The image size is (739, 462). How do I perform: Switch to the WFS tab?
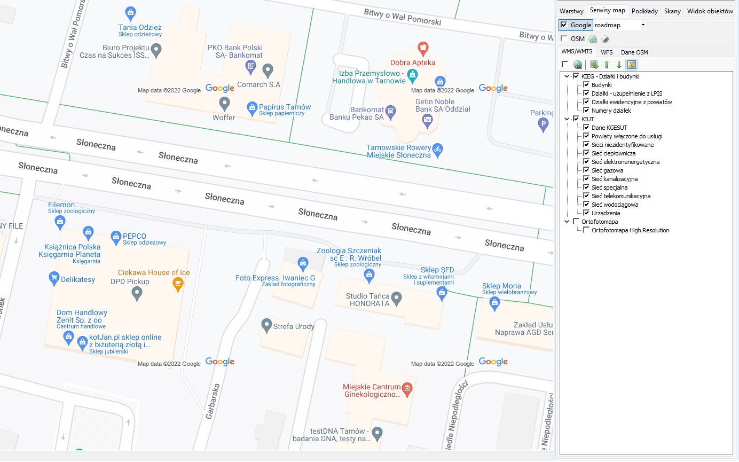click(x=607, y=52)
